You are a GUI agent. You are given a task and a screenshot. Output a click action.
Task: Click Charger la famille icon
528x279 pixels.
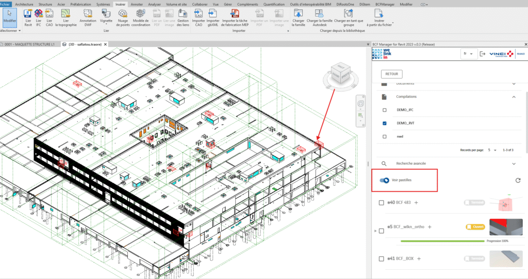[x=298, y=14]
